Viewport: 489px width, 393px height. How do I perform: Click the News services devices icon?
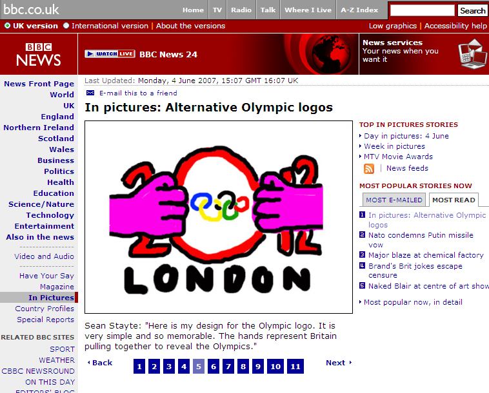472,54
